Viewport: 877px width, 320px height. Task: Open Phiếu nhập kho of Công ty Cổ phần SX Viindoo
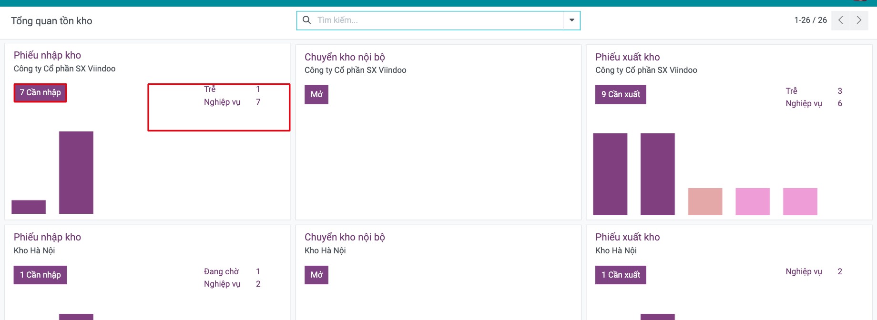tap(47, 55)
